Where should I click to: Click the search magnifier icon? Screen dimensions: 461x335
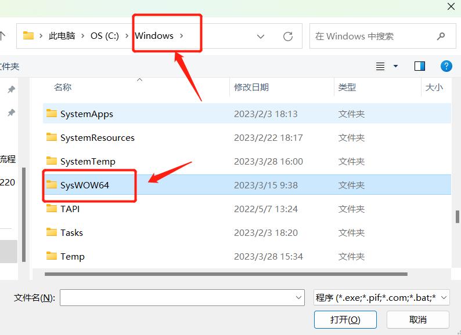click(x=441, y=36)
